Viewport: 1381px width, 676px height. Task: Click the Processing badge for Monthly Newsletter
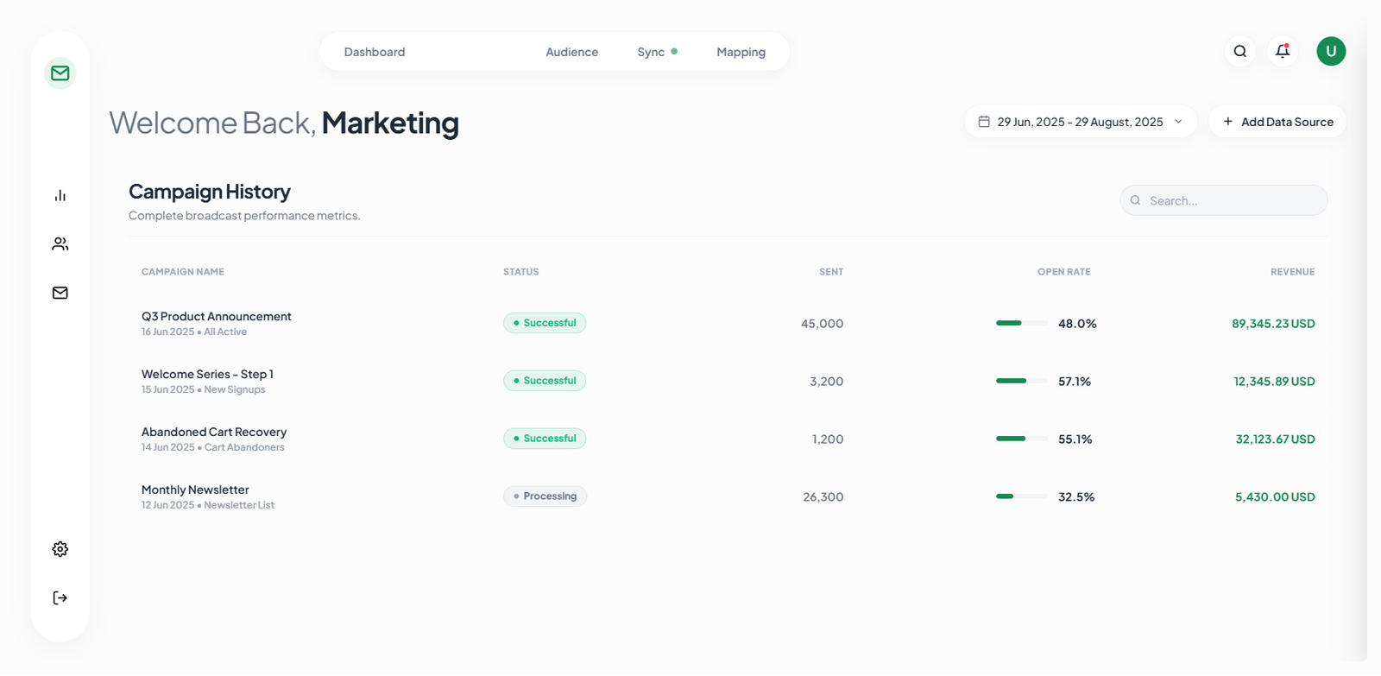pyautogui.click(x=545, y=496)
